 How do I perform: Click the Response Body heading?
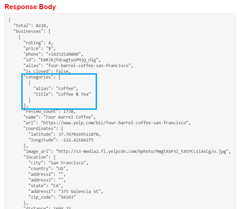[x=30, y=7]
